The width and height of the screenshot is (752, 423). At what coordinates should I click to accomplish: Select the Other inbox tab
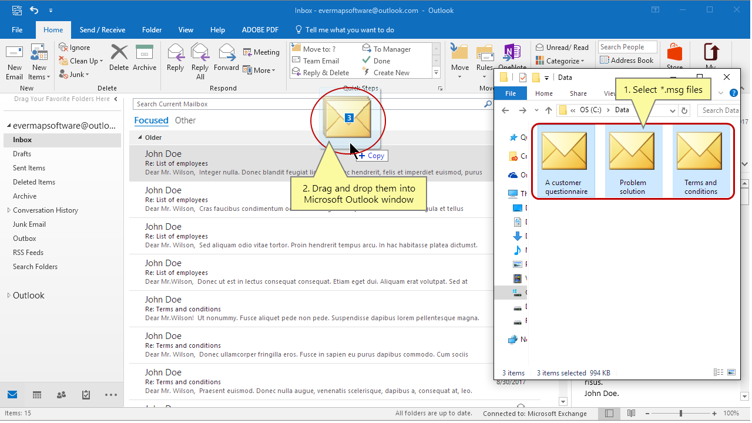click(185, 120)
